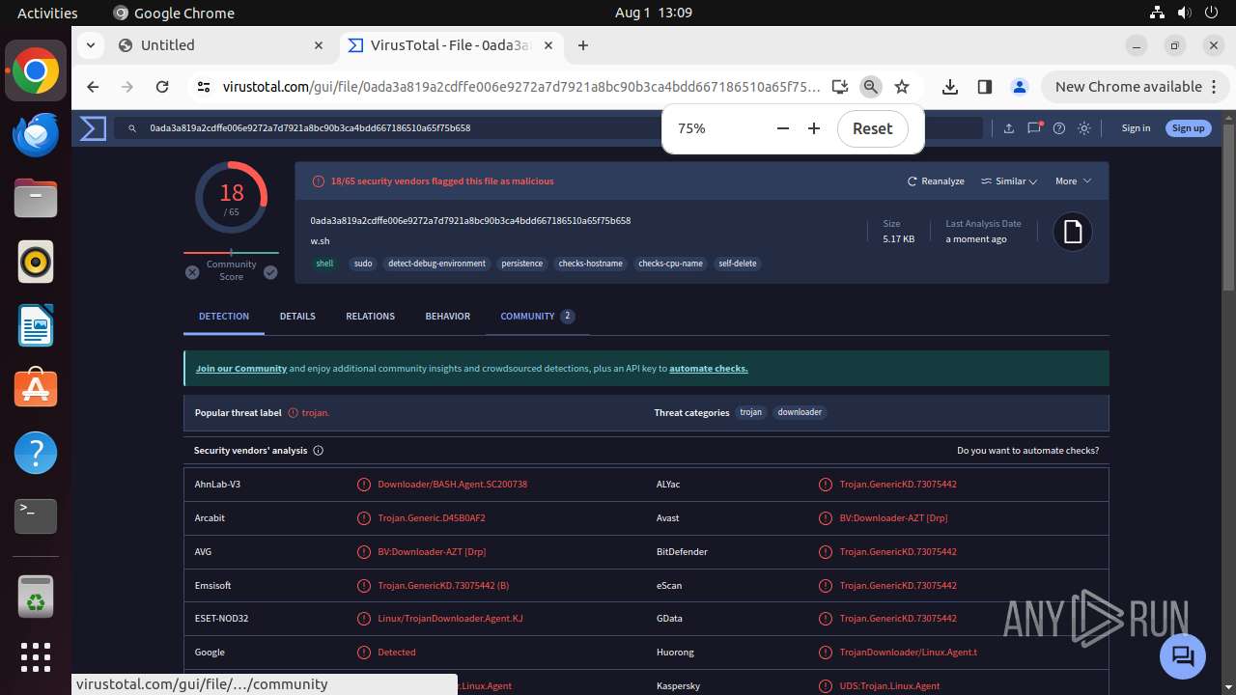Click Do you want to automate checks?

[1027, 451]
